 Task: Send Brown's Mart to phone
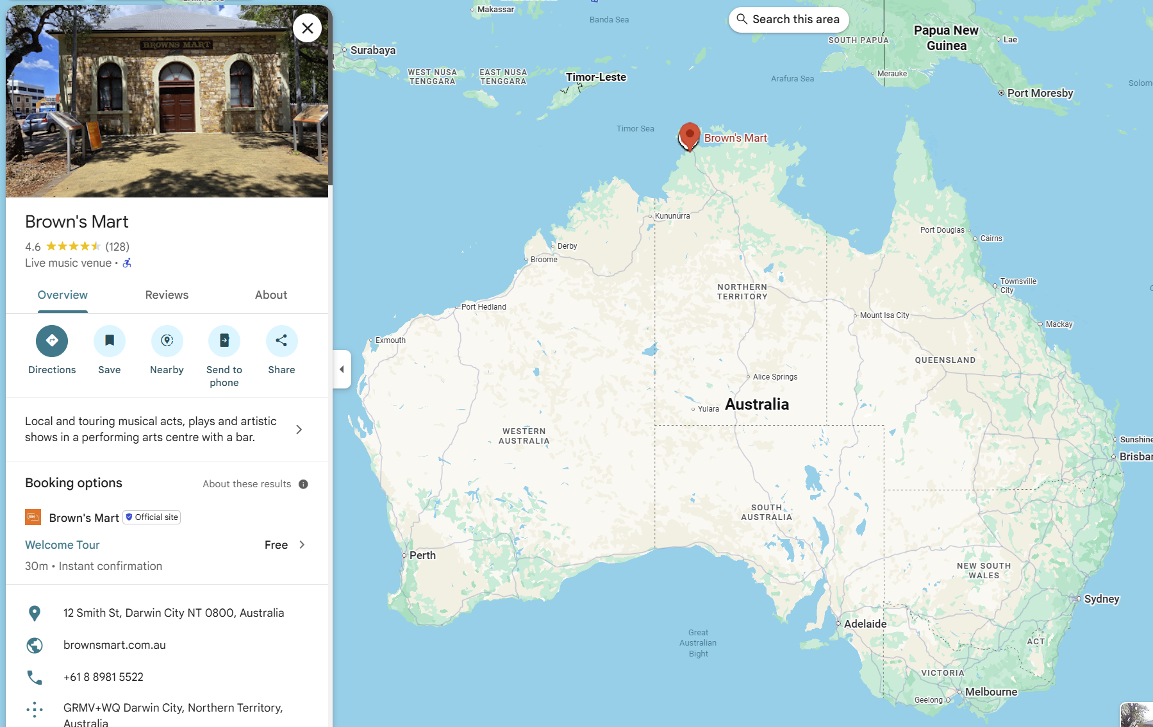tap(224, 356)
